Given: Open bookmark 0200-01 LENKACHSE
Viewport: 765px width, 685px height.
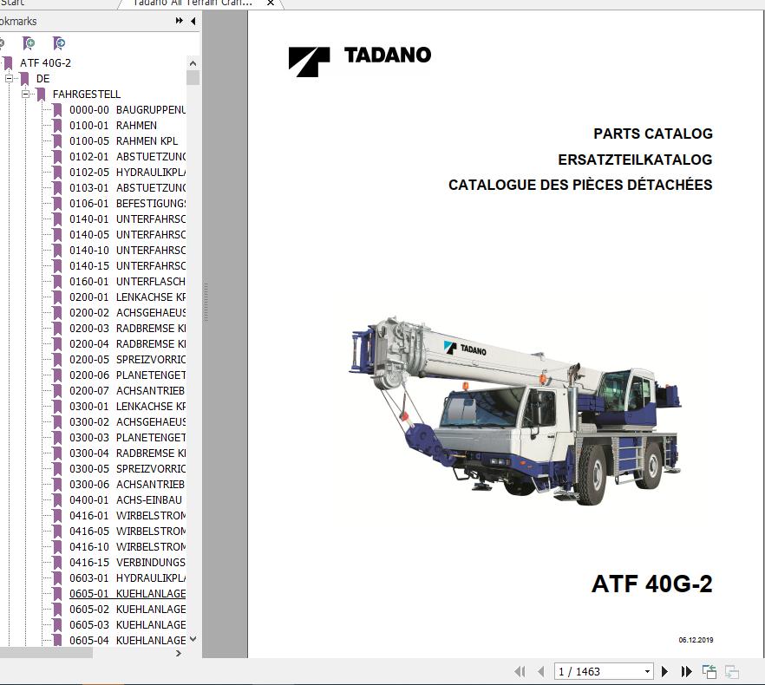Looking at the screenshot, I should tap(127, 297).
